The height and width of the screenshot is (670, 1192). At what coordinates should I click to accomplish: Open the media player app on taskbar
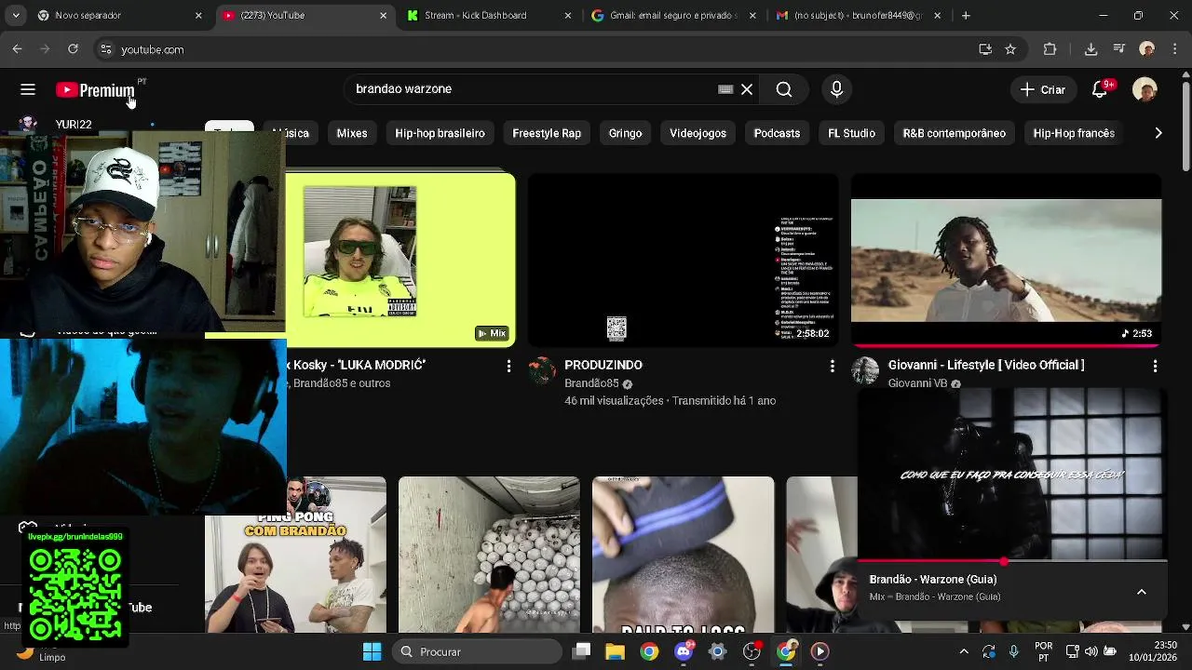[820, 651]
